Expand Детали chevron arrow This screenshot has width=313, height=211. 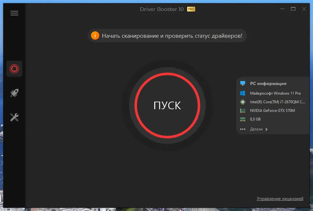pos(266,129)
